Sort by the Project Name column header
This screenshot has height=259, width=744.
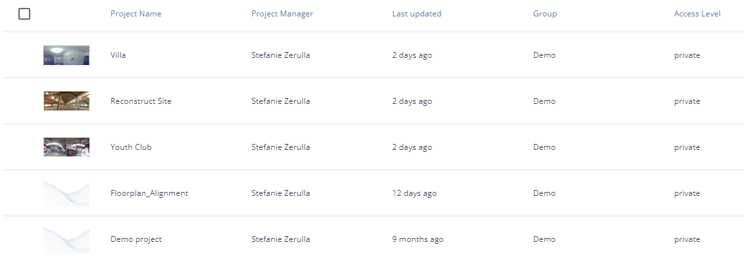pyautogui.click(x=136, y=14)
